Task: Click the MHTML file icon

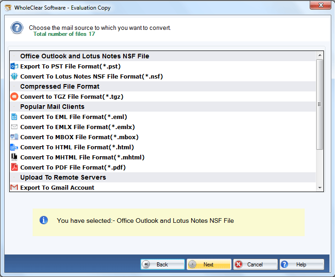Action: pyautogui.click(x=14, y=157)
